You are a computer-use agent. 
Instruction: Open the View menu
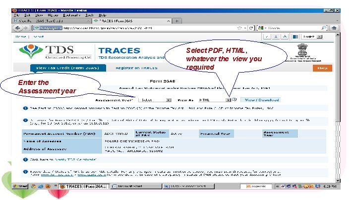click(39, 15)
